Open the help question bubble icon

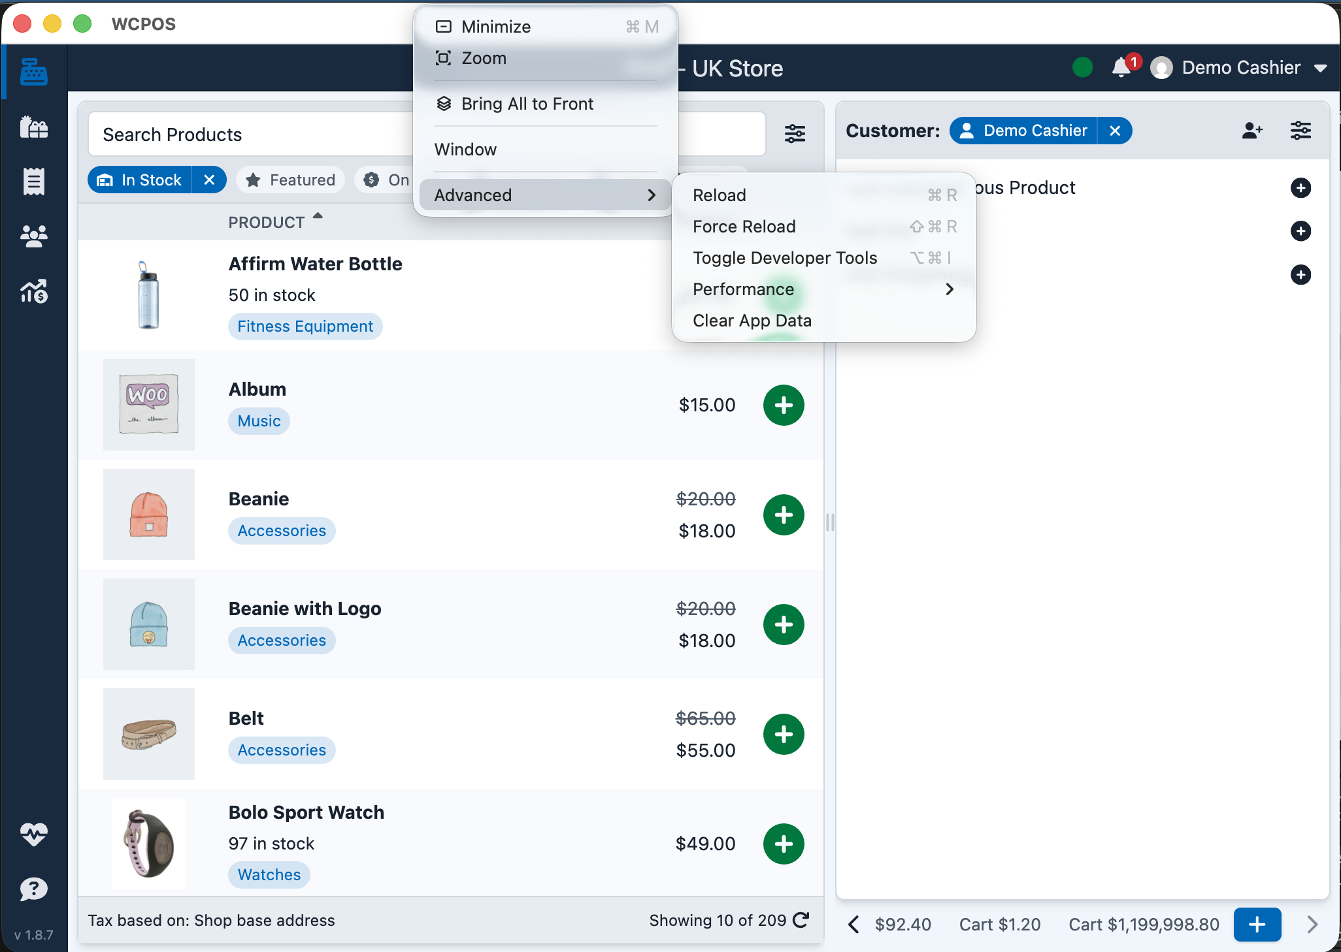pos(34,889)
